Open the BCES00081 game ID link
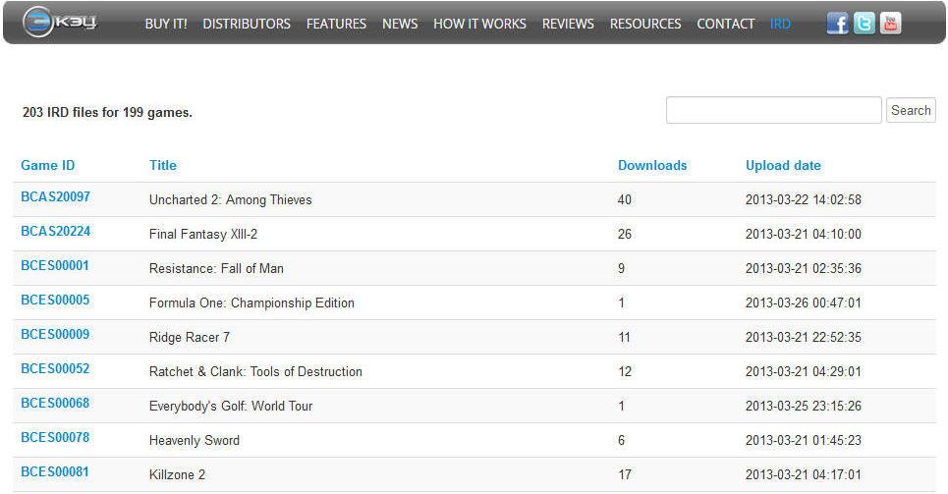The image size is (948, 494). [x=54, y=471]
